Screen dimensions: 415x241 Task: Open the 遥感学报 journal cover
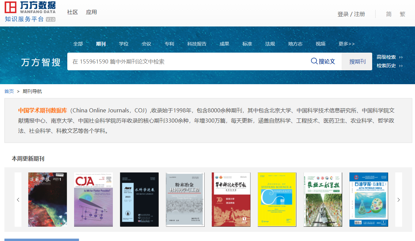point(48,200)
